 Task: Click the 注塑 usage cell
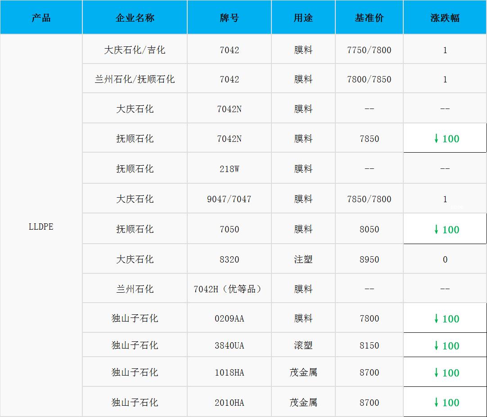303,259
